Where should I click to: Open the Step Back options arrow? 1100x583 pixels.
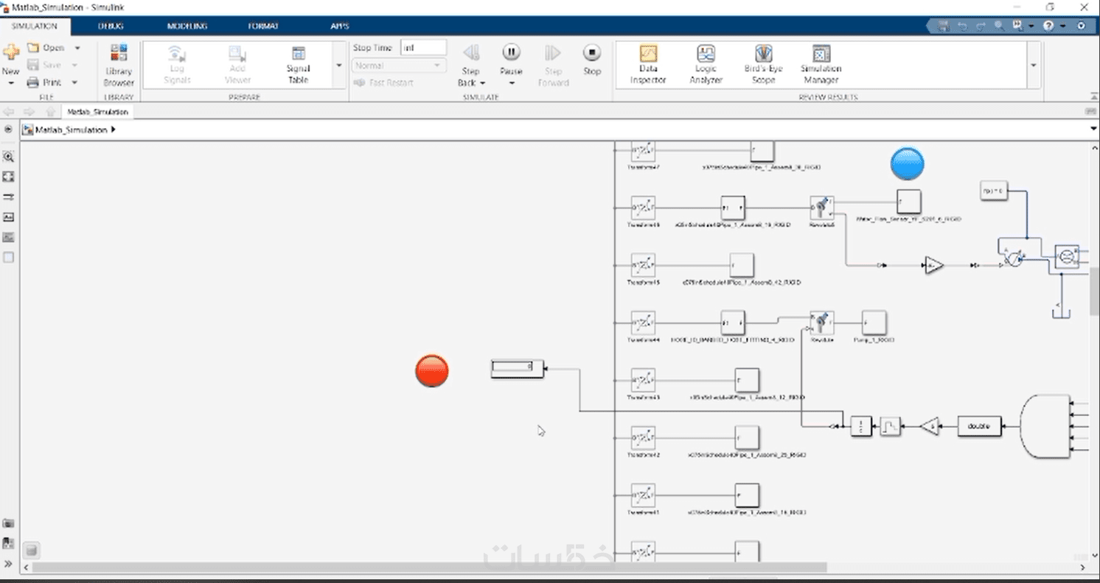[482, 83]
